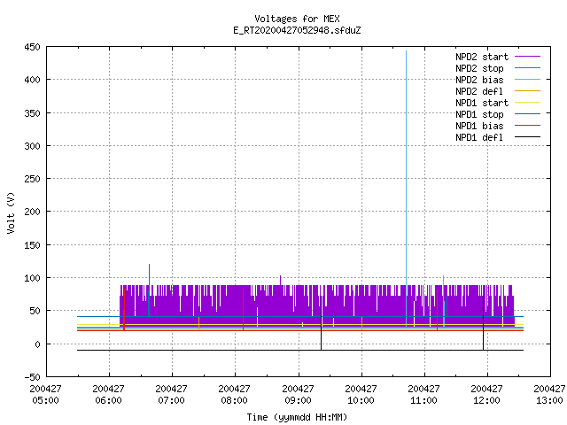Click the 100 y-axis tick value

click(x=32, y=278)
